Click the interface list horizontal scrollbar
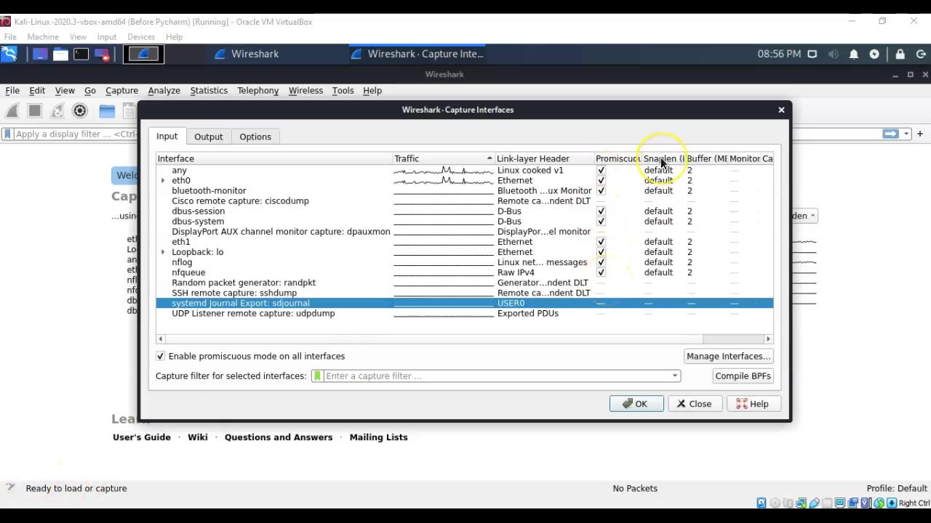 [433, 339]
